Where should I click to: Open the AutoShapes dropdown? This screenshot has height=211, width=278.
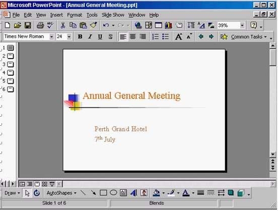coord(61,193)
